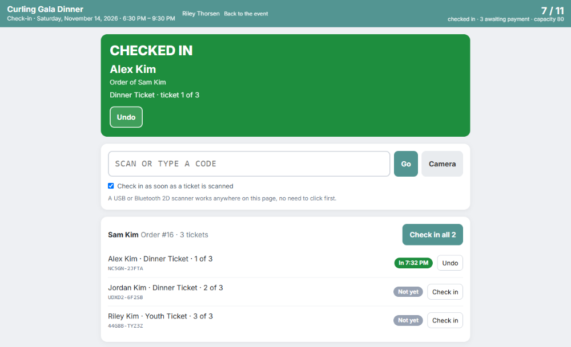Click Dinner Ticket · ticket 1 of 3 banner text
Screen dimensions: 571x347
(x=154, y=95)
